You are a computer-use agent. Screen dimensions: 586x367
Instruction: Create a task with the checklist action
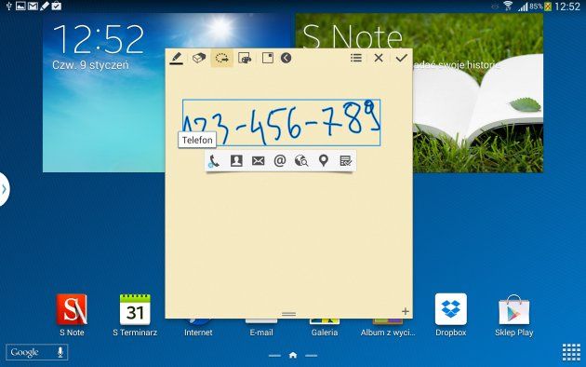tap(345, 161)
